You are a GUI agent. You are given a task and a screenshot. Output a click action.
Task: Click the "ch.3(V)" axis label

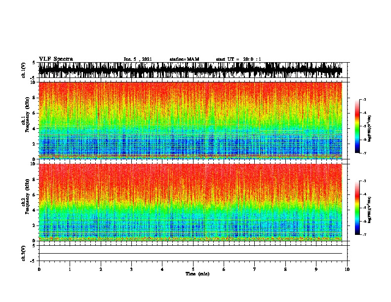click(x=24, y=253)
